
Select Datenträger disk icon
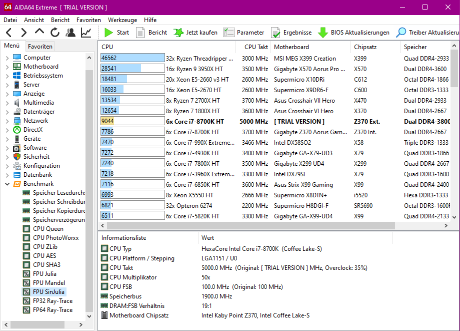17,112
